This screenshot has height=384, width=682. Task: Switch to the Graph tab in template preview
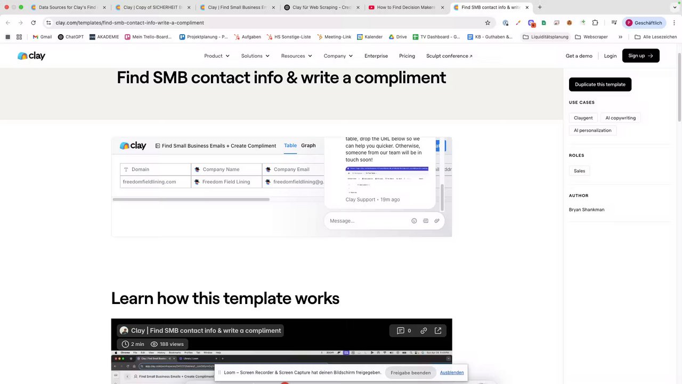(x=308, y=146)
